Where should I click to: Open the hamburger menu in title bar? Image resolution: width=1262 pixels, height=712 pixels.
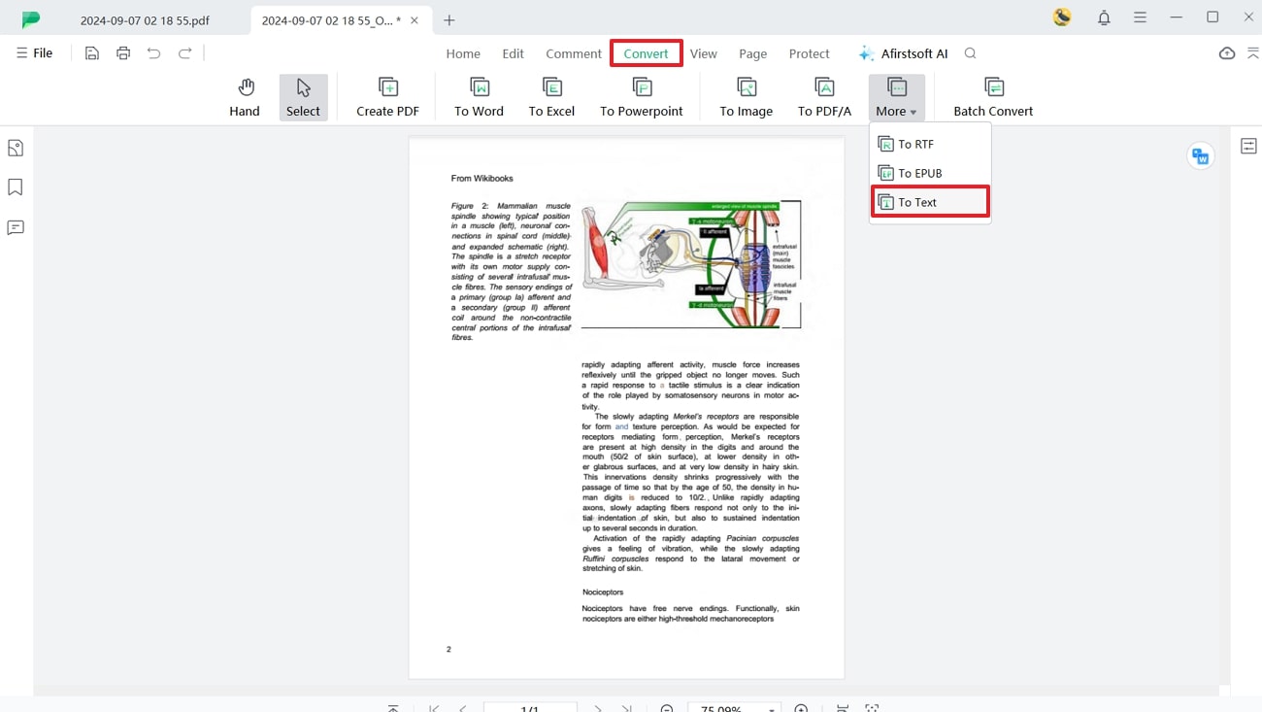pos(1140,17)
